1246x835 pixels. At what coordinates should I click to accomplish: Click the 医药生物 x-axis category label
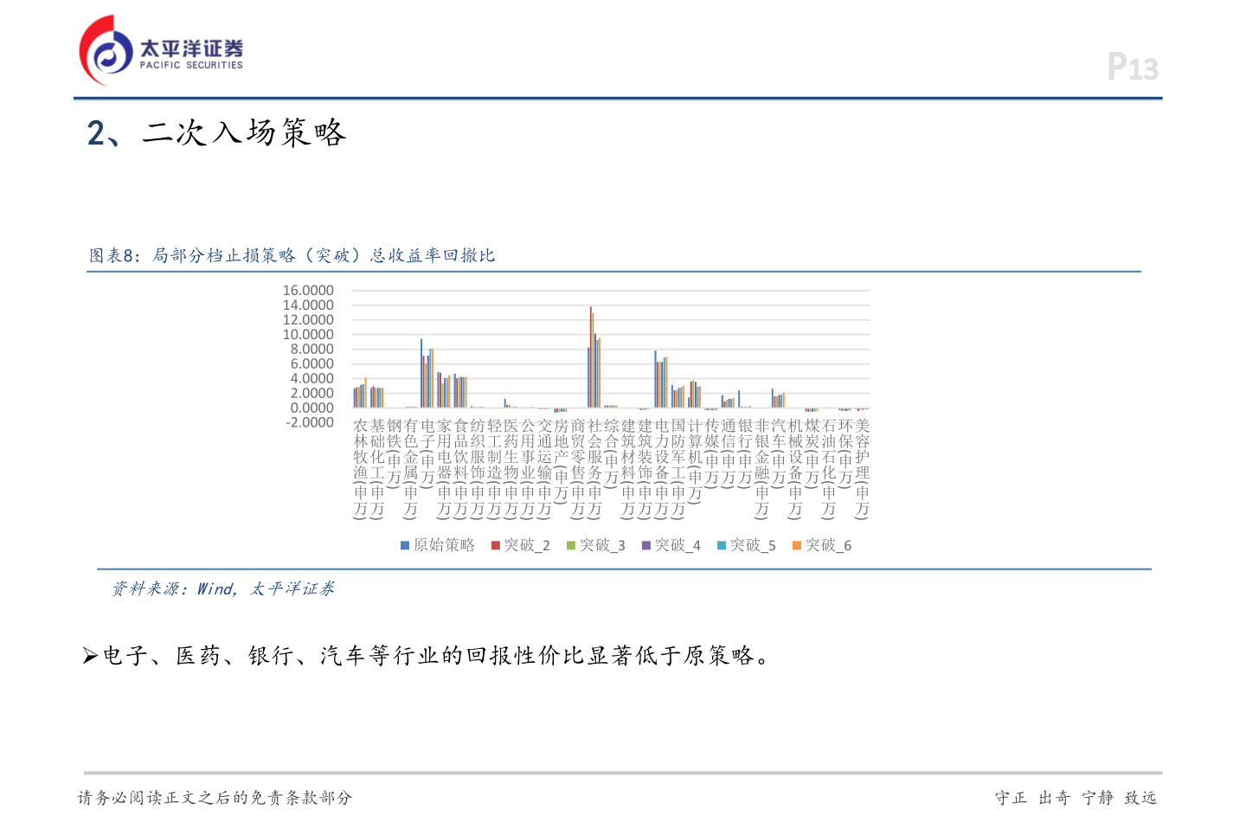tap(511, 468)
